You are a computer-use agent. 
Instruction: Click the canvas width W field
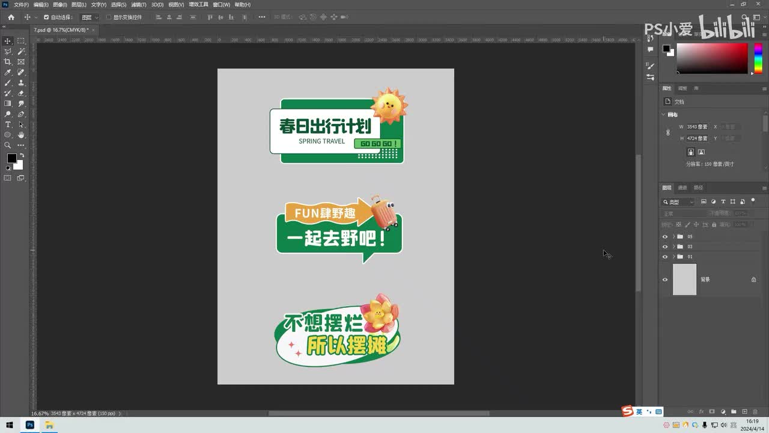click(698, 127)
